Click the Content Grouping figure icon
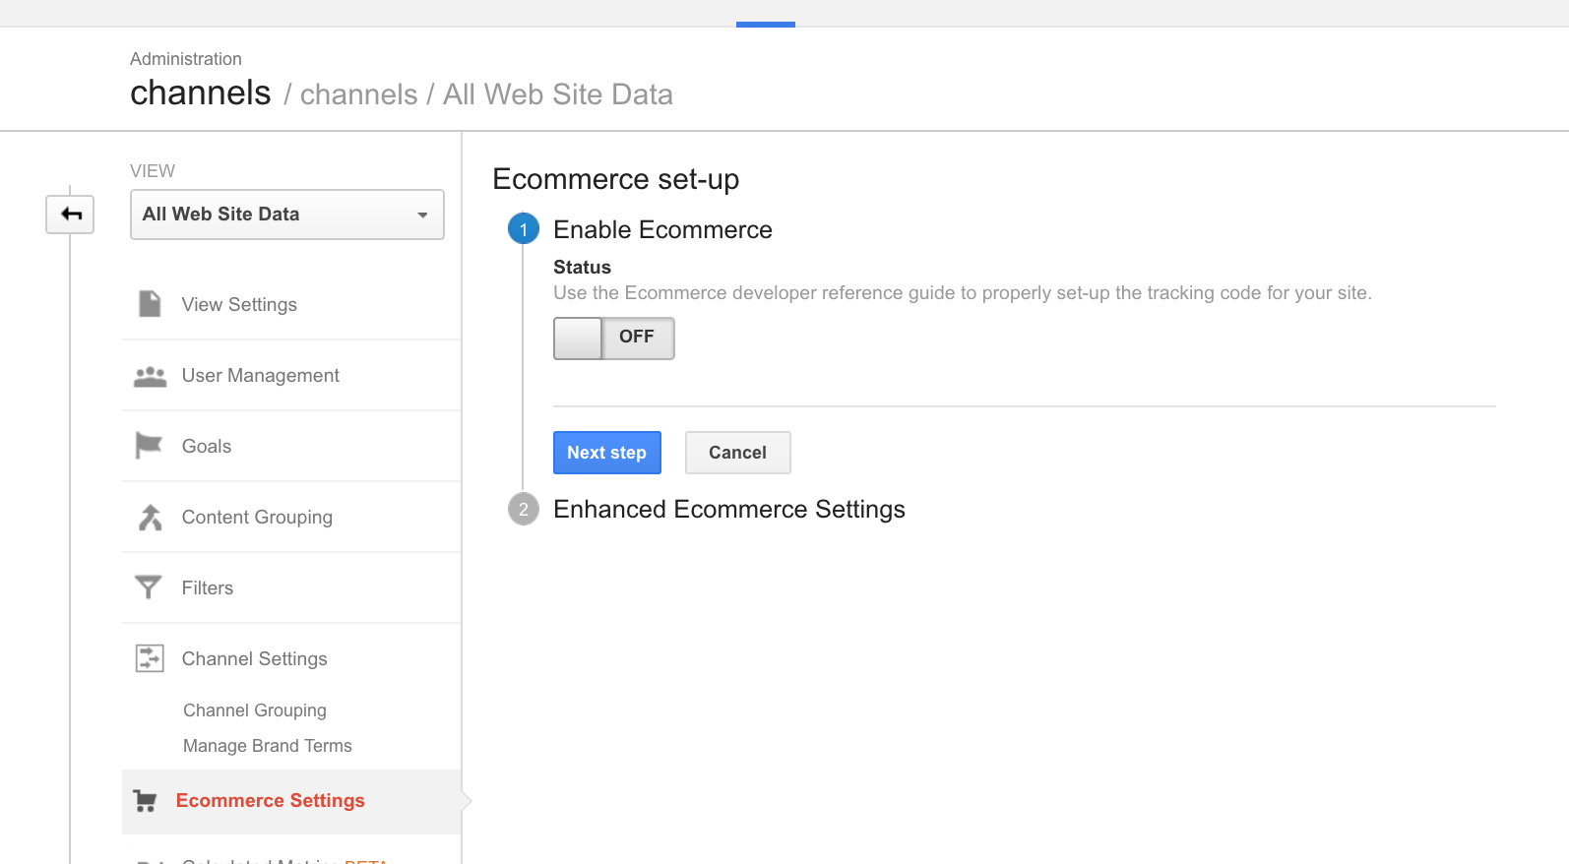 (x=150, y=518)
